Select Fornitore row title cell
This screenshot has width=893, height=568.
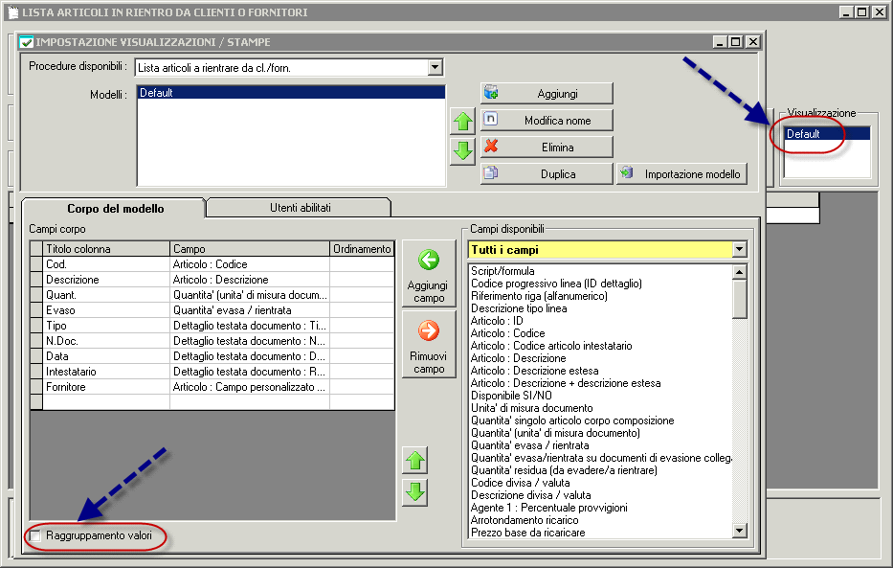[x=106, y=387]
